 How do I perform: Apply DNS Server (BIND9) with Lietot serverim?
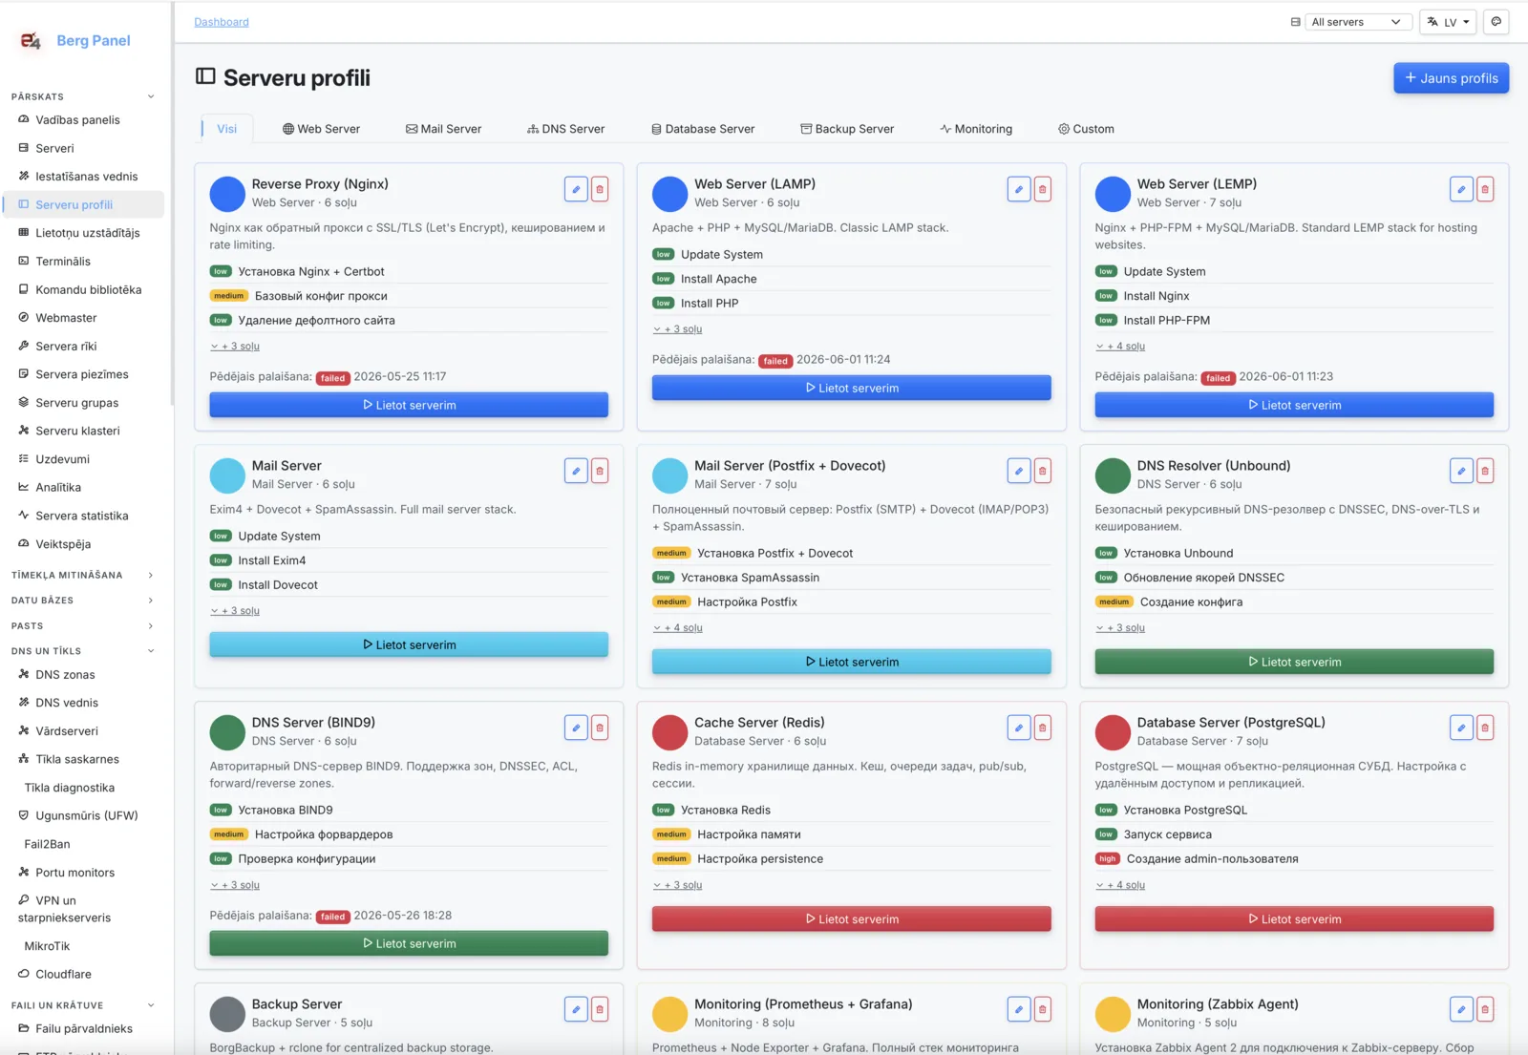point(409,943)
